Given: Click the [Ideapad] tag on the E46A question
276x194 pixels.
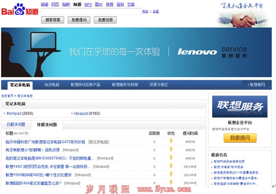Looking at the screenshot, I should (72, 183).
